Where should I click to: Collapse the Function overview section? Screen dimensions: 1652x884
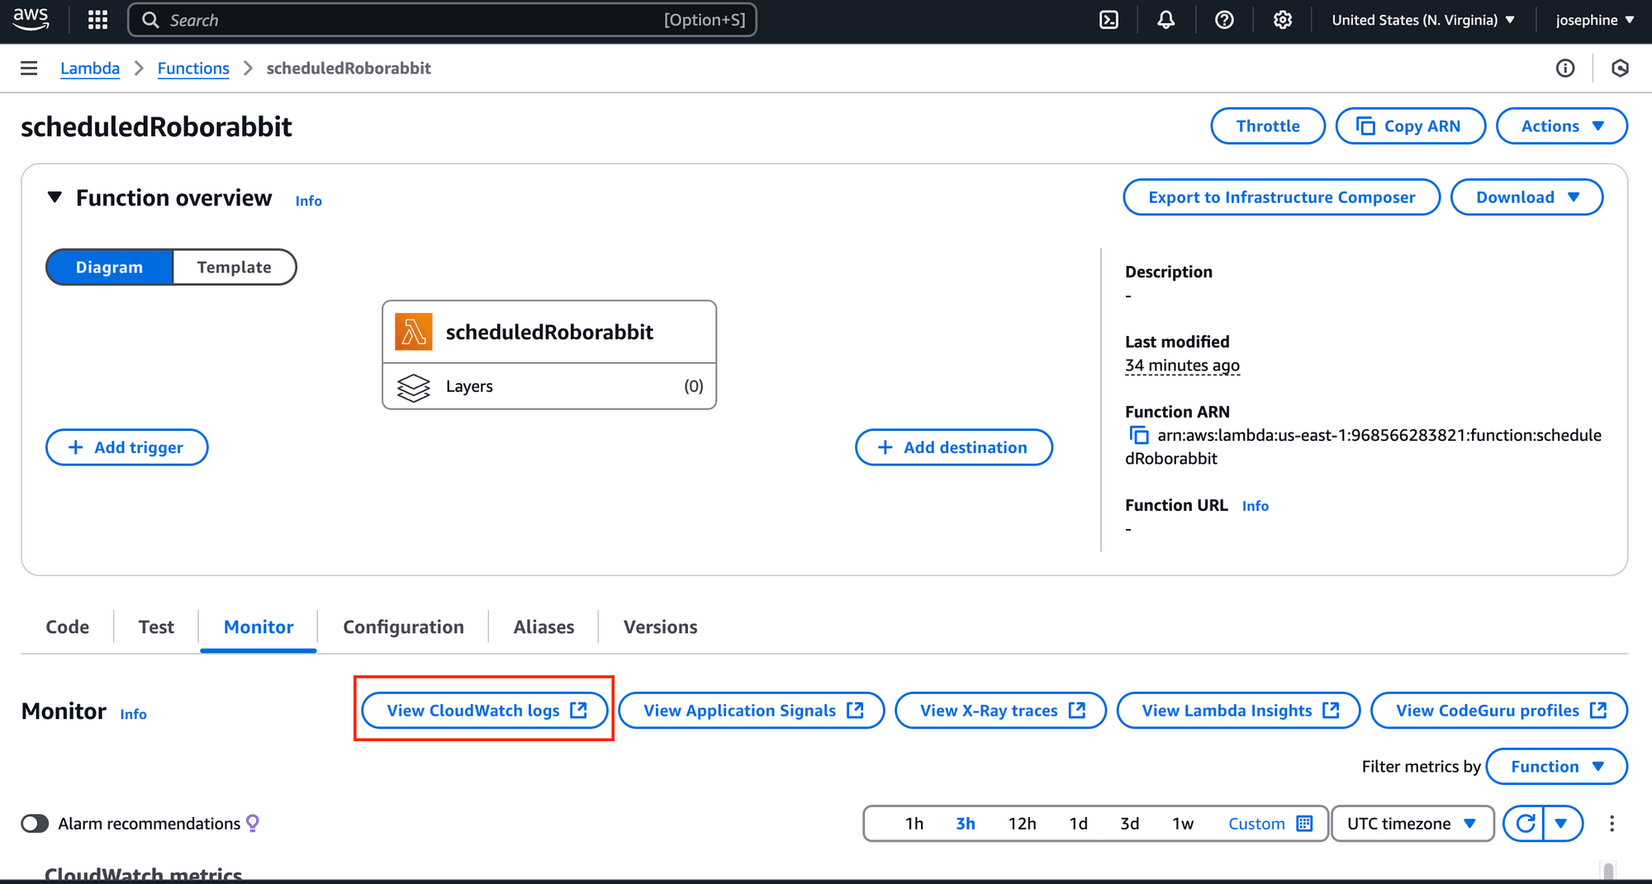click(55, 197)
